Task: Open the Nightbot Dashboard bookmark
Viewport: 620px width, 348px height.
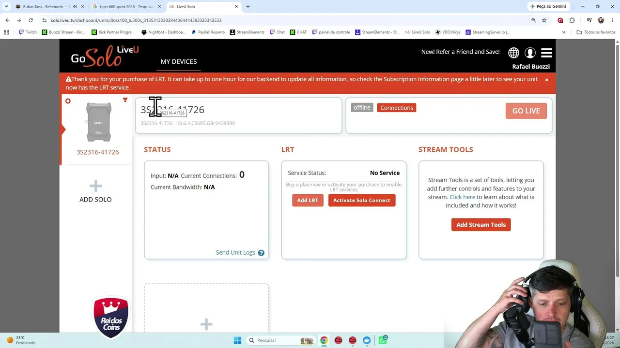Action: tap(163, 32)
